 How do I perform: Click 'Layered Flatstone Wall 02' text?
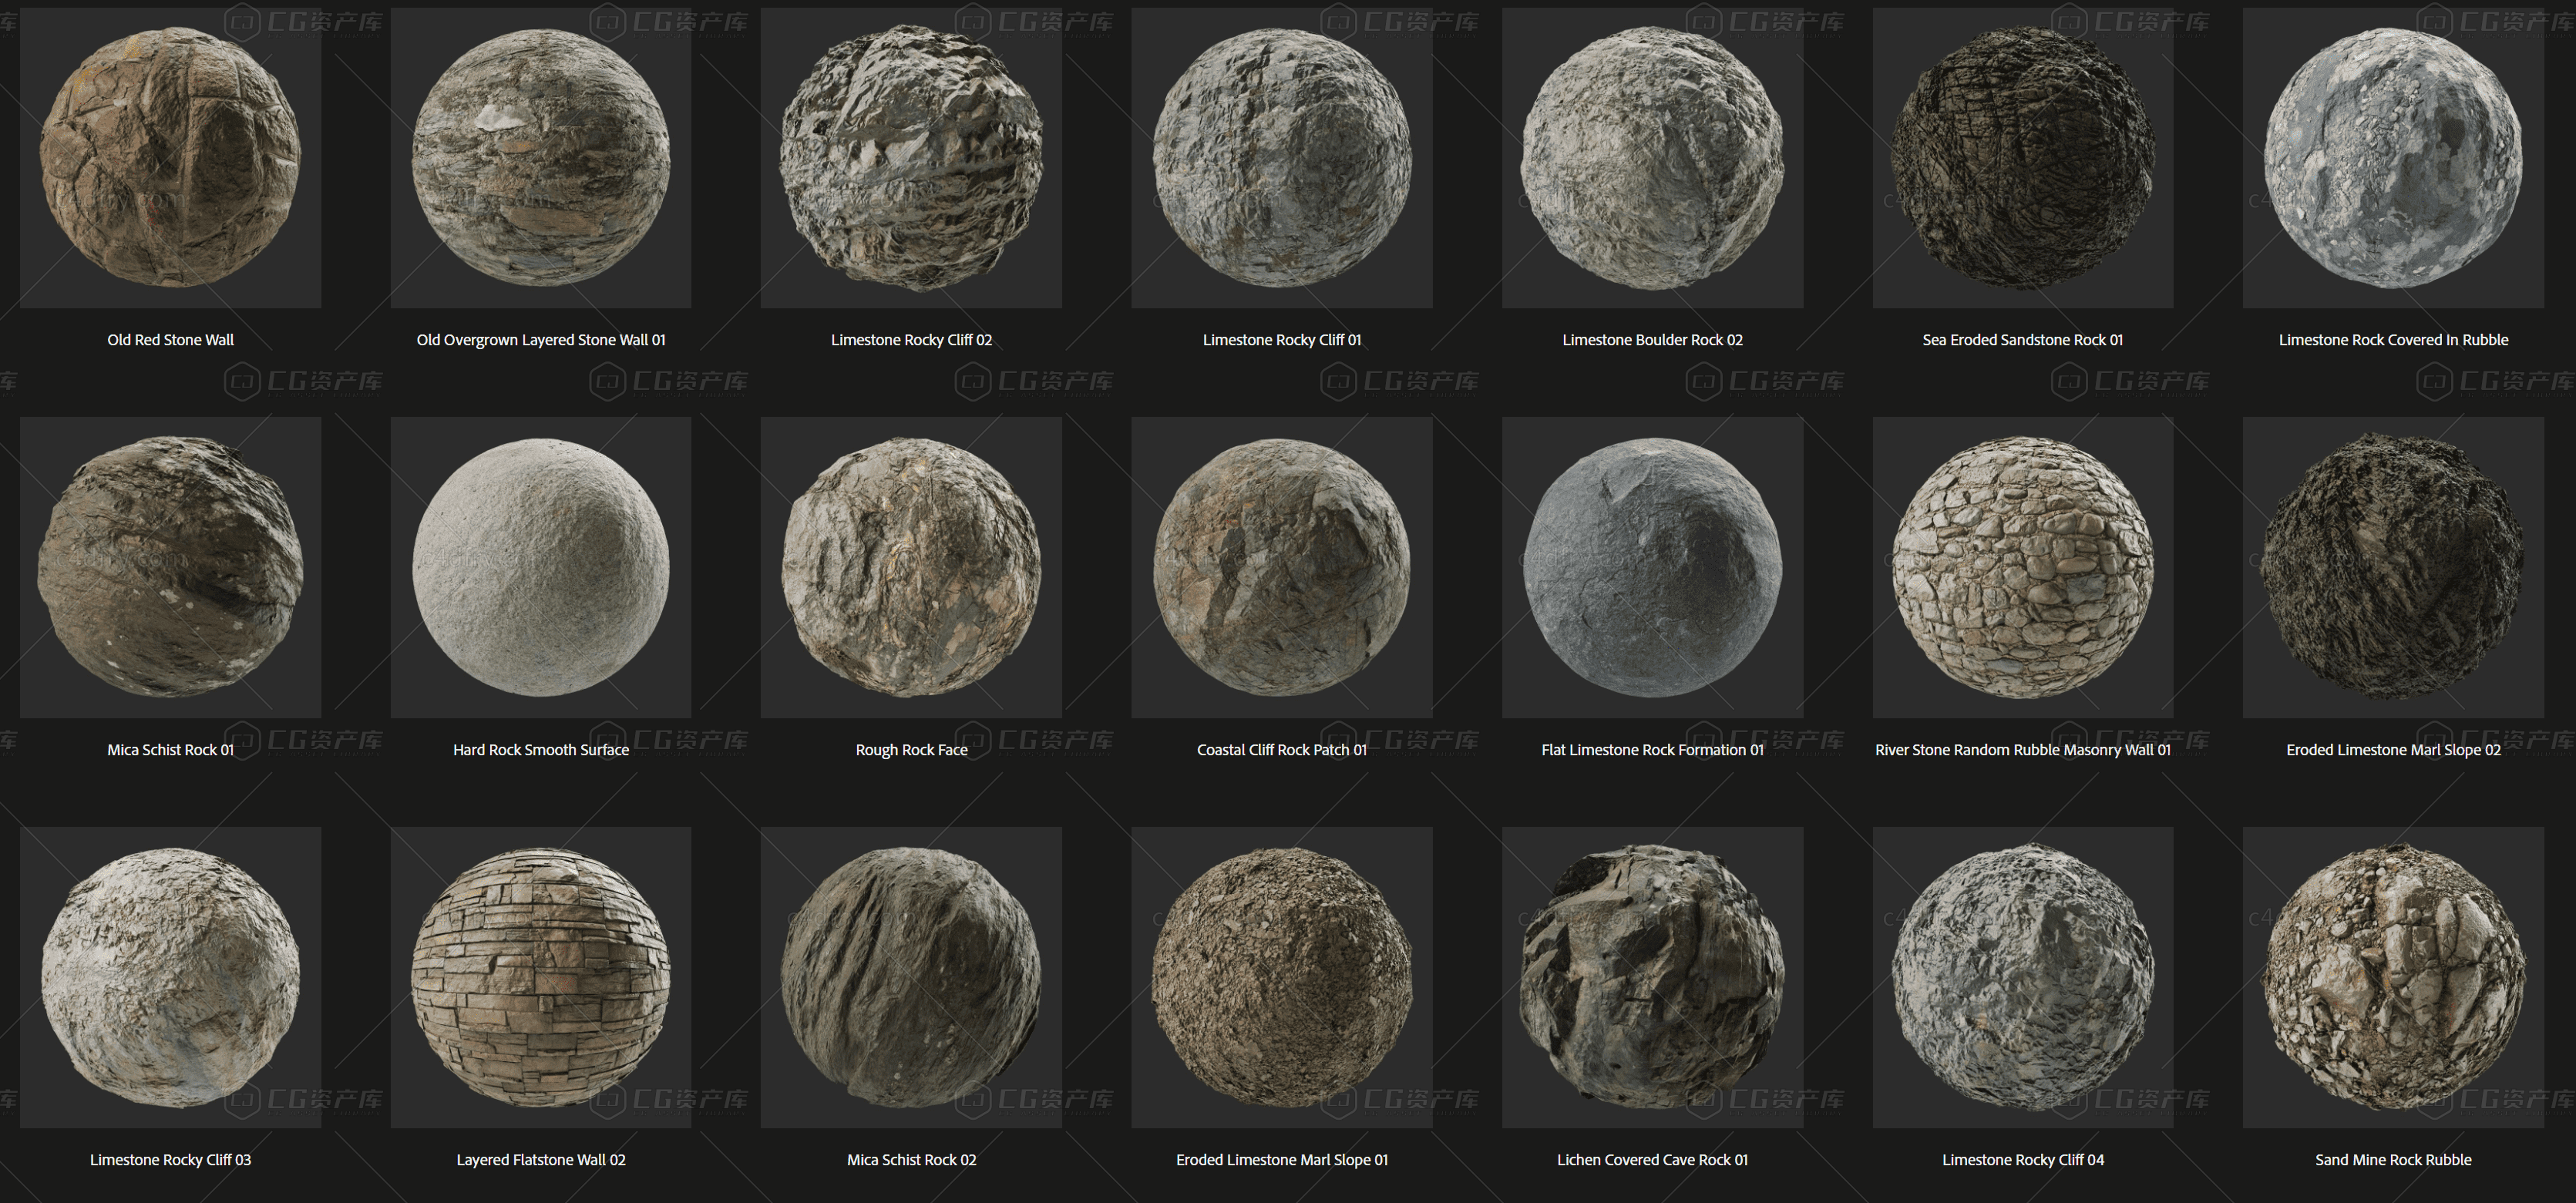pos(541,1160)
